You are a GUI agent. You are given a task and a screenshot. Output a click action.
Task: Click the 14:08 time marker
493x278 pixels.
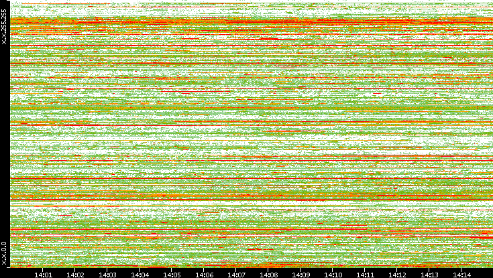tap(269, 274)
